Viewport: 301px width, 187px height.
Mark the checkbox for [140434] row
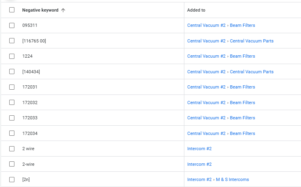tap(12, 72)
